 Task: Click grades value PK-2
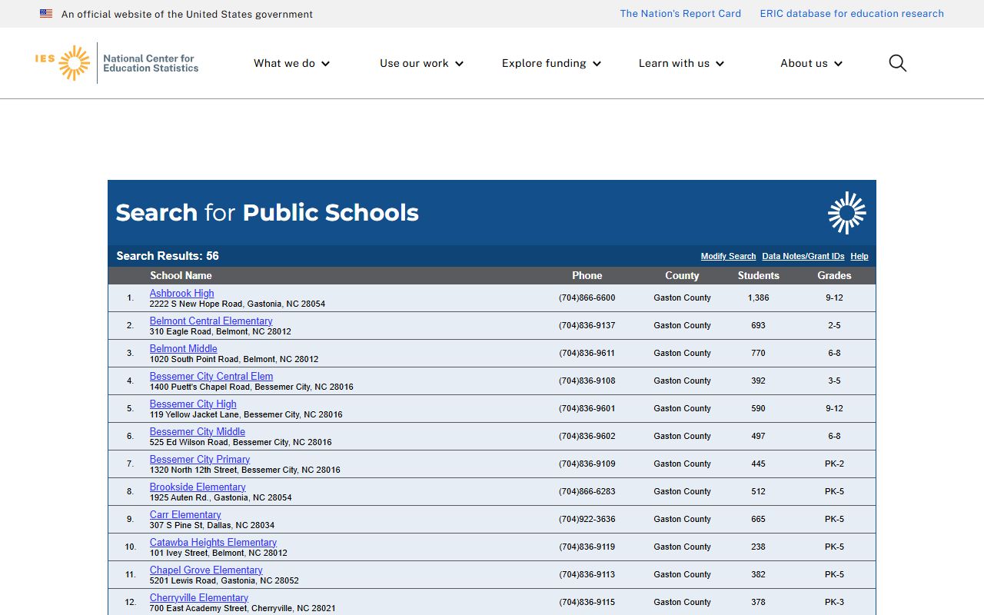click(834, 464)
